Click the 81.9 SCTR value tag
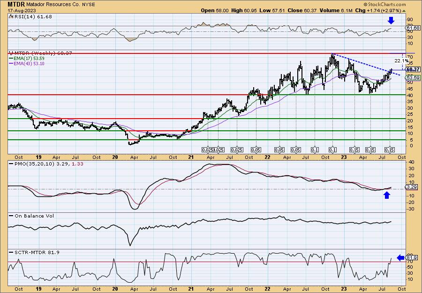This screenshot has width=422, height=293. 412,258
